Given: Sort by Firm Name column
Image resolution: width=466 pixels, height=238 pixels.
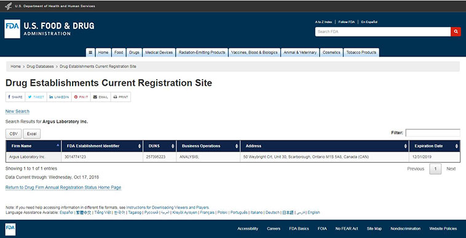Looking at the screenshot, I should [x=34, y=146].
